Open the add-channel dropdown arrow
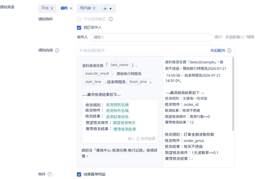This screenshot has width=262, height=179. point(110,9)
